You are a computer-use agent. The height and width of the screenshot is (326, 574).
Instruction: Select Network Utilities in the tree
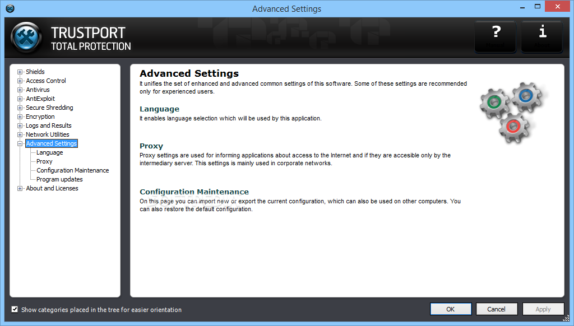[x=48, y=134]
